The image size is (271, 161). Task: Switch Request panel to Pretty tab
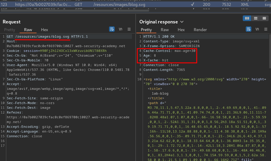coord(10,30)
